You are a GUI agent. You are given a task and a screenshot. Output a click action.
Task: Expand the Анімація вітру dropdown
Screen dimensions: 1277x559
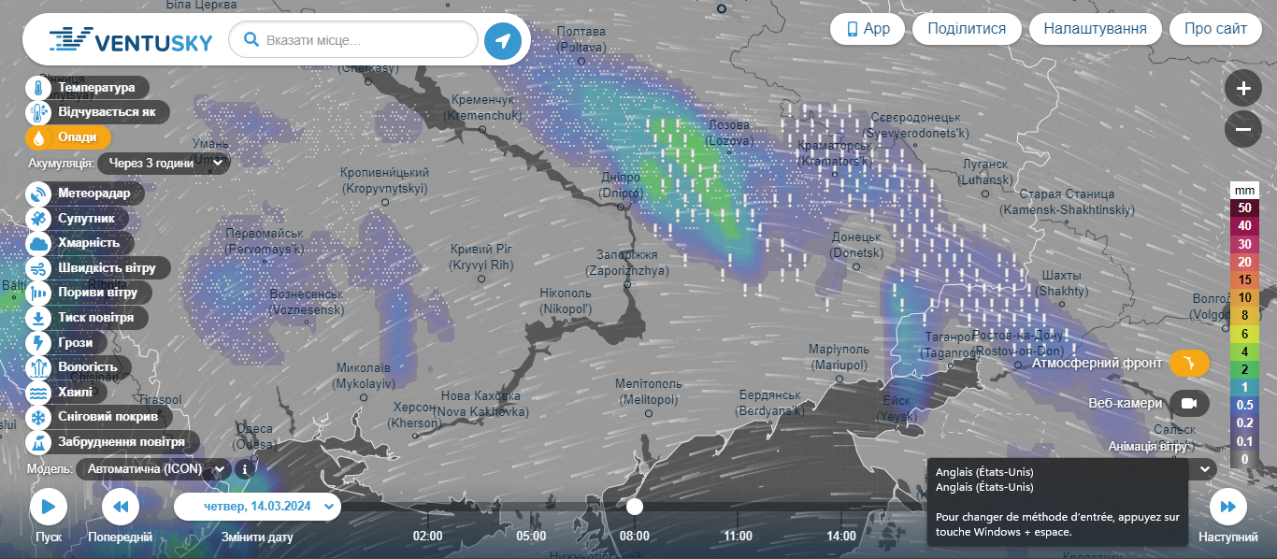(1204, 468)
